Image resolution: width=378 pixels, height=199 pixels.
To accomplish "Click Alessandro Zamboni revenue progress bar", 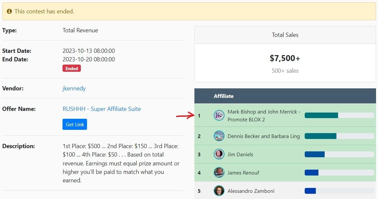I will (x=339, y=191).
